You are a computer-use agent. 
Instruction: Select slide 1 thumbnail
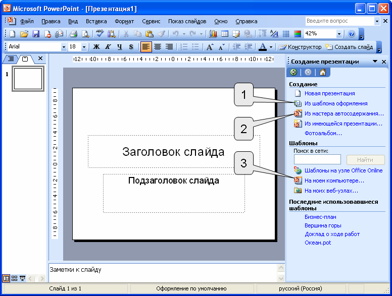(x=28, y=79)
